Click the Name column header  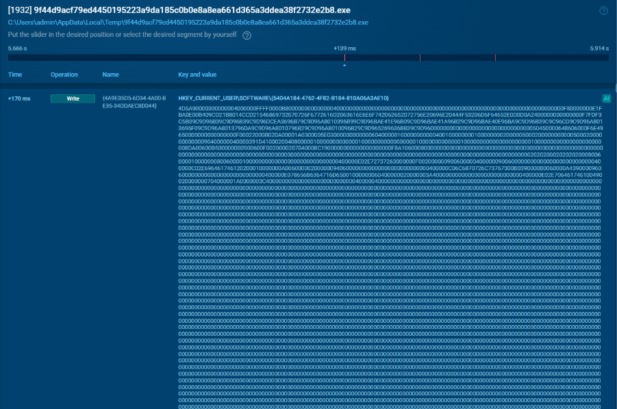(110, 75)
